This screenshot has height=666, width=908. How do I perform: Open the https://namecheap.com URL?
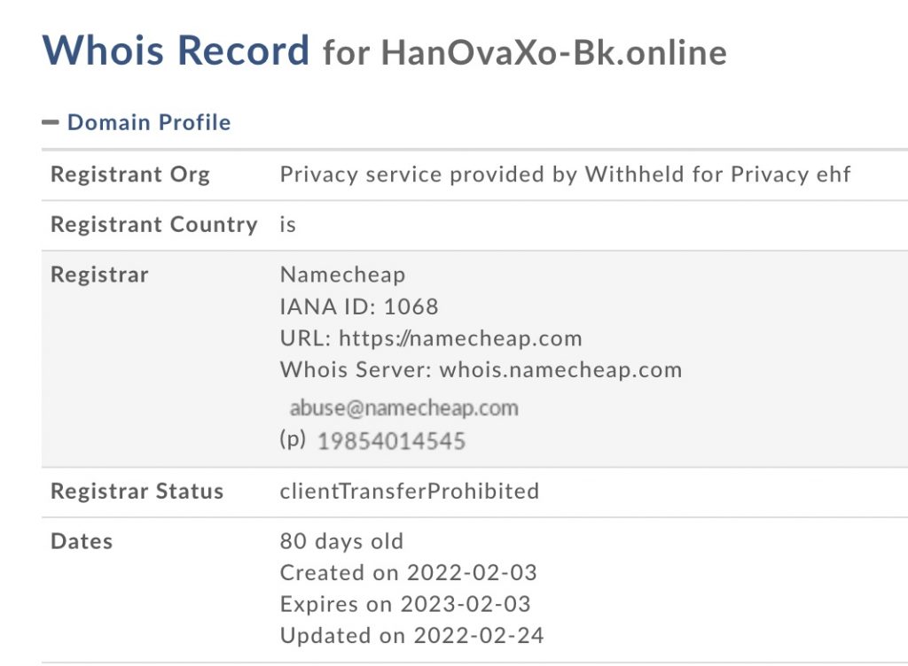pos(460,338)
